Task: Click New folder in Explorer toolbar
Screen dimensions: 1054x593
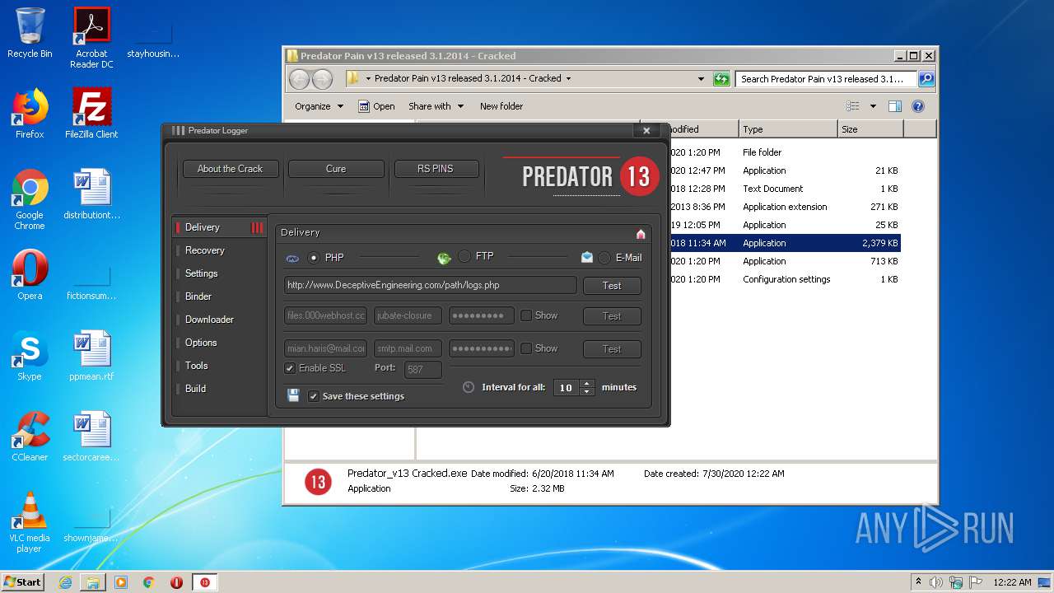Action: (x=501, y=106)
